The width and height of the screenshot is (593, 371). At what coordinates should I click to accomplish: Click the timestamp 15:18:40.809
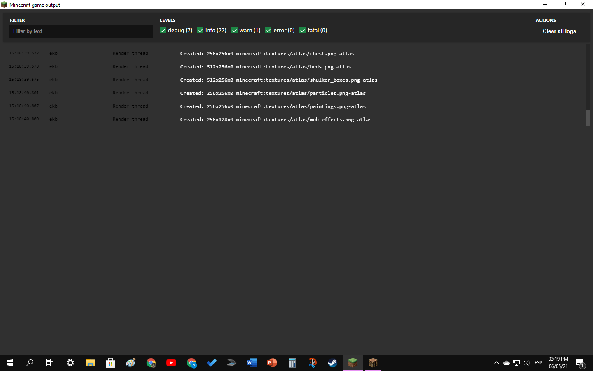coord(24,119)
